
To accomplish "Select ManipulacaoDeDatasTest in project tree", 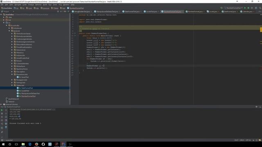I will click(30, 94).
